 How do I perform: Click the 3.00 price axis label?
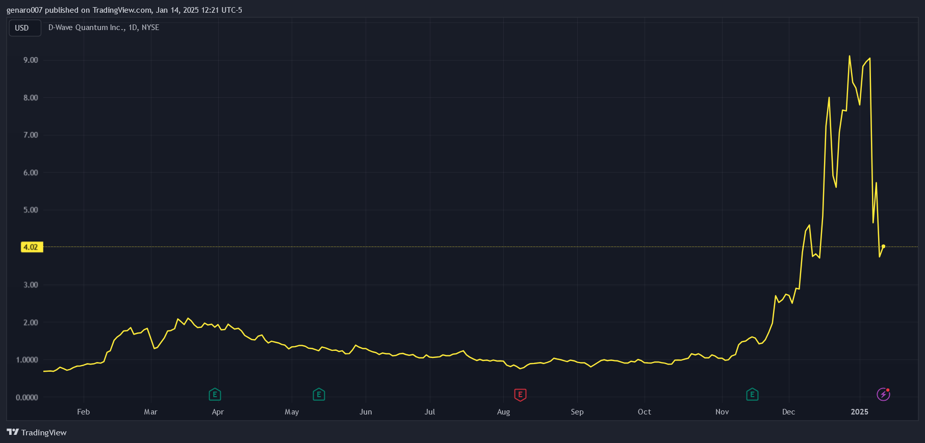click(x=31, y=285)
